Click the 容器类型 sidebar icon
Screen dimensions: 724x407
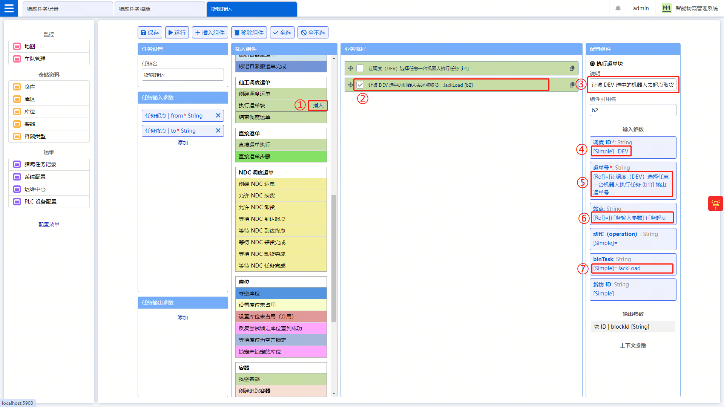click(17, 136)
